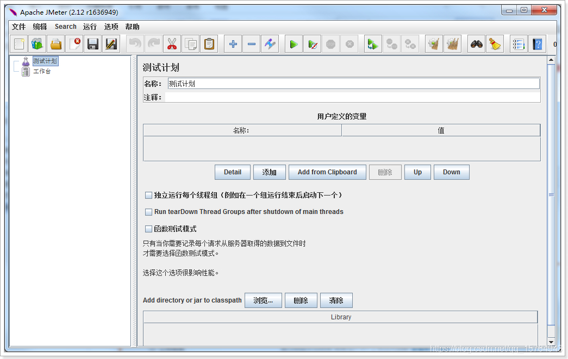The image size is (568, 359).
Task: Click the Reset search broom icon
Action: 495,44
